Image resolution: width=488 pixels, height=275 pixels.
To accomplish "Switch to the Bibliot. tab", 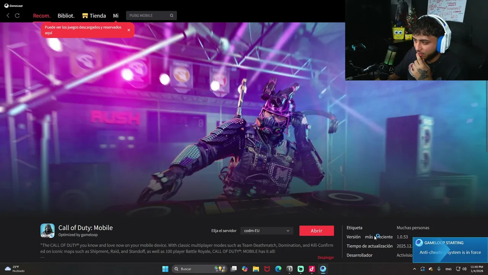I will pos(66,16).
